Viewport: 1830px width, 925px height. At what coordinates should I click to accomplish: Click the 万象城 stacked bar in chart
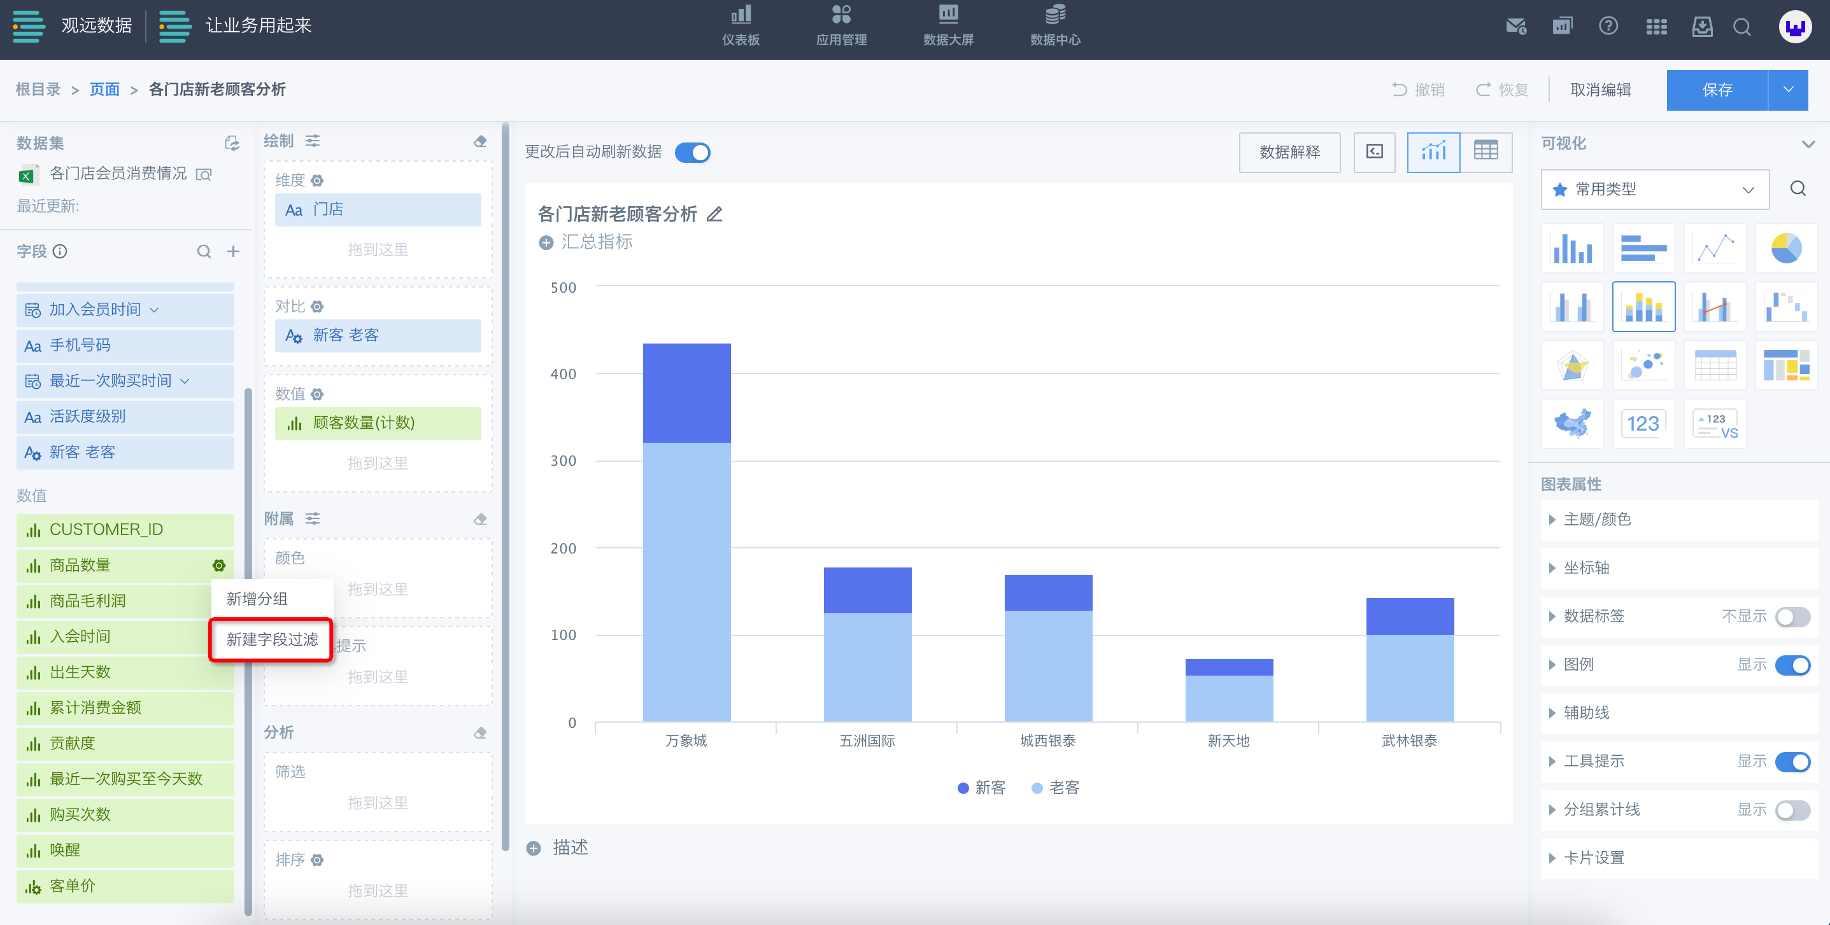pyautogui.click(x=686, y=532)
